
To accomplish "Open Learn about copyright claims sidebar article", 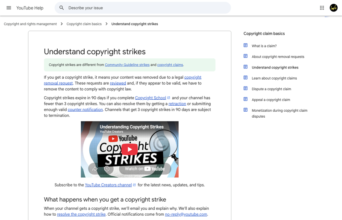I will [x=274, y=78].
